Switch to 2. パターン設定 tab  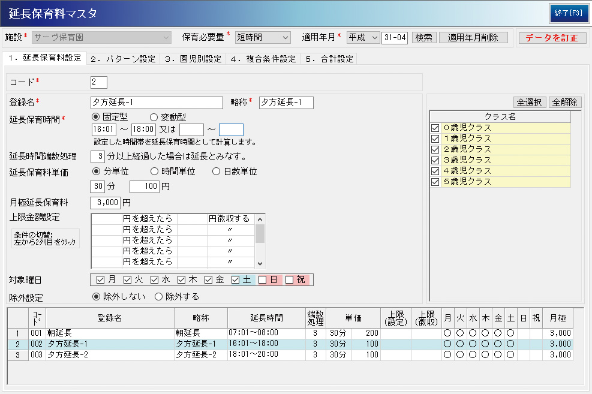coord(124,59)
